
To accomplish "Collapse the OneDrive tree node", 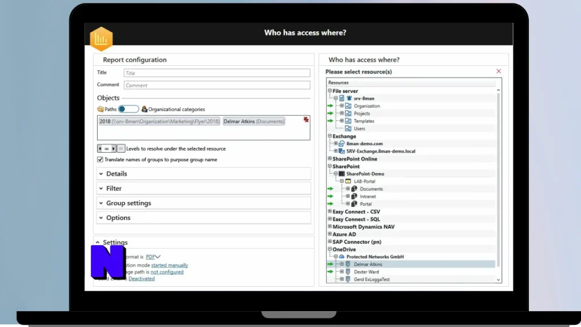I will [330, 249].
